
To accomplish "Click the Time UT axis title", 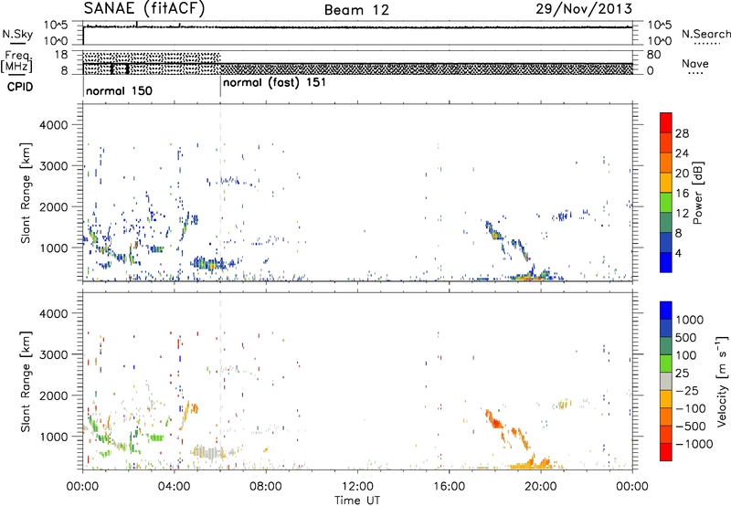I will 357,501.
